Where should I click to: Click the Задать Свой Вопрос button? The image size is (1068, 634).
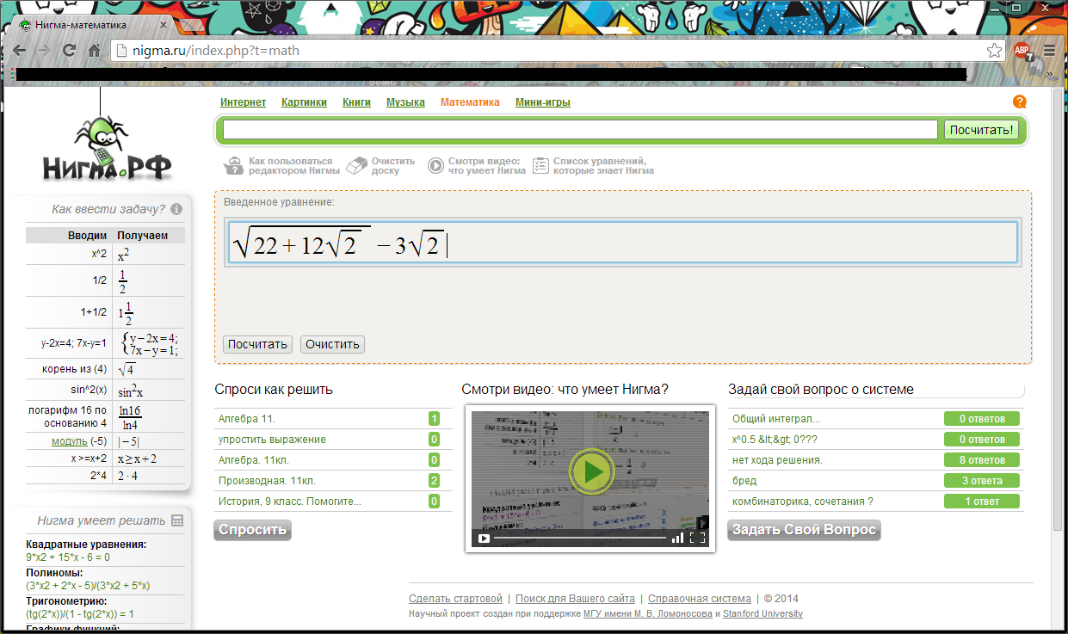(x=804, y=530)
